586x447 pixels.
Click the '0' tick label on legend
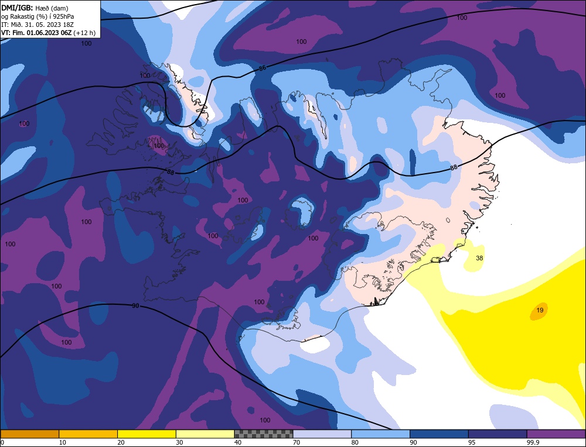(x=2, y=442)
